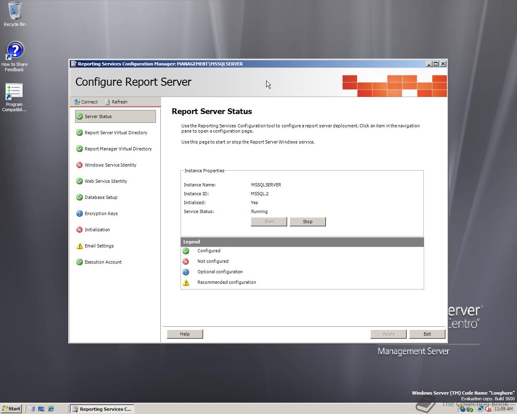
Task: Click the Internet Explorer quick launch icon
Action: pos(51,409)
